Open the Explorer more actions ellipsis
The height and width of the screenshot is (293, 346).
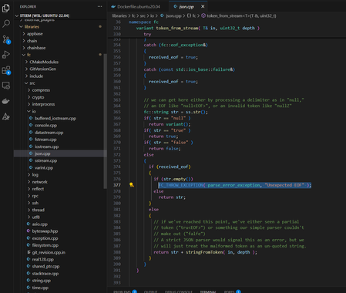(99, 7)
